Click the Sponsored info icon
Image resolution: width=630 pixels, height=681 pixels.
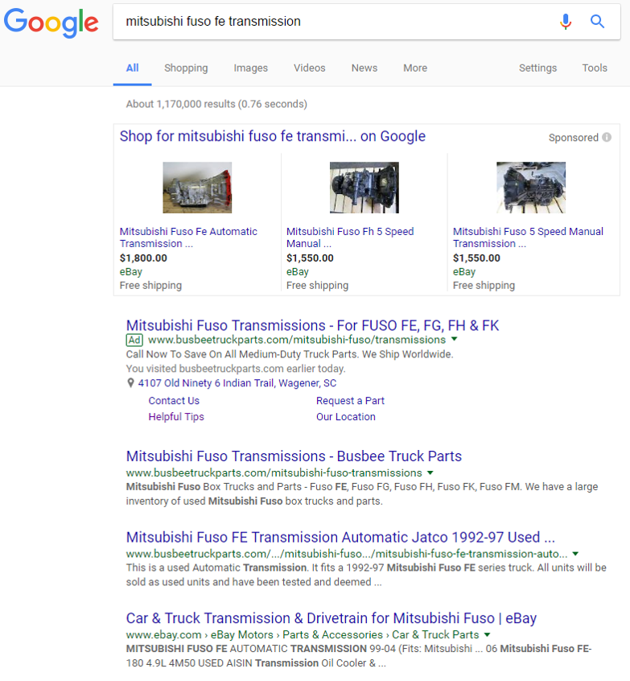pos(607,137)
